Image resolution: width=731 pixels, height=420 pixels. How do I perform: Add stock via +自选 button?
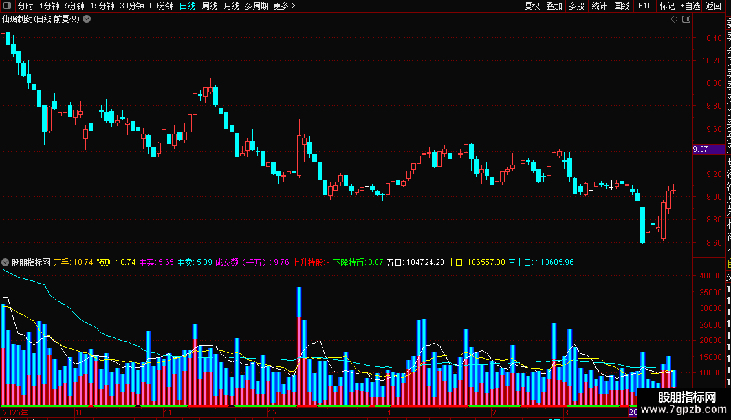point(690,6)
